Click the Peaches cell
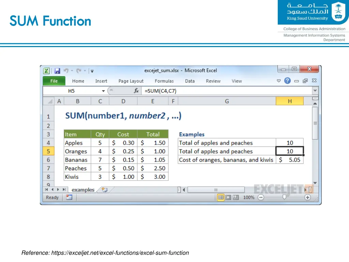349x262 pixels. tap(77, 168)
